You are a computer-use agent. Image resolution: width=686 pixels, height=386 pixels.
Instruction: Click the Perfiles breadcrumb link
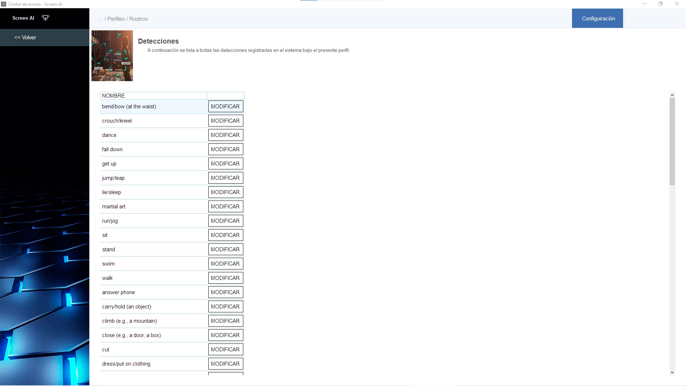[x=116, y=19]
